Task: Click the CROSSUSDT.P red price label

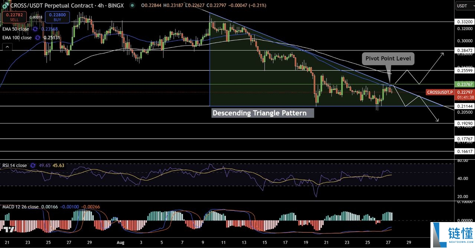Action: coord(440,92)
